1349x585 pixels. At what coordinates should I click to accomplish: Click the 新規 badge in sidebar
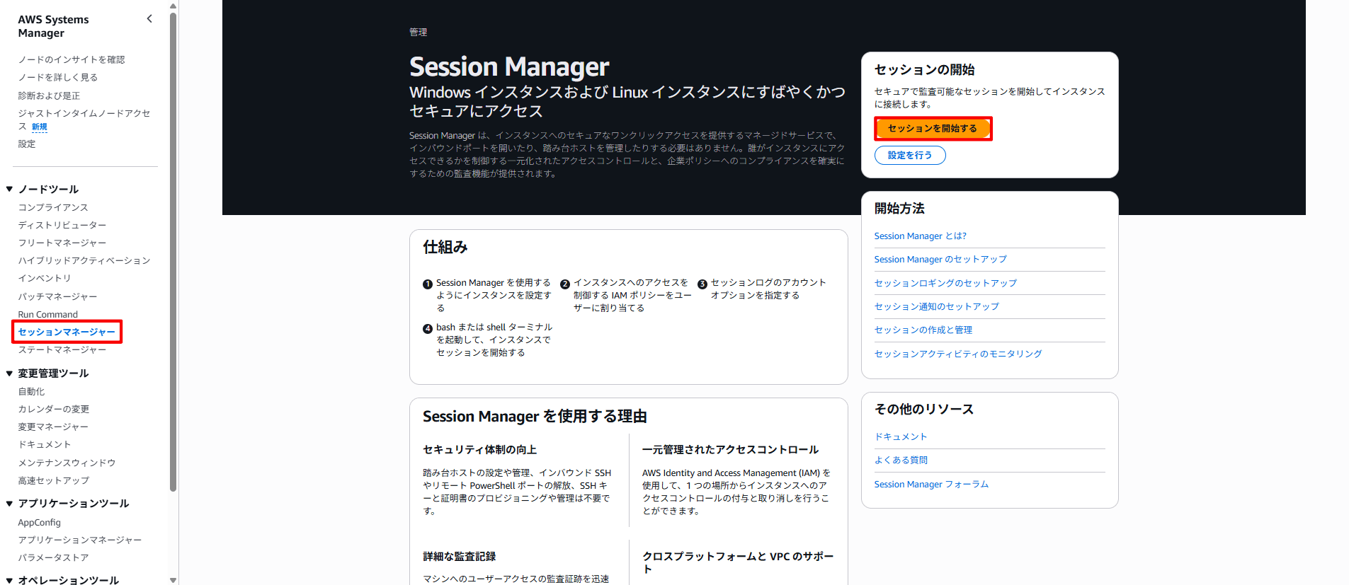point(40,127)
